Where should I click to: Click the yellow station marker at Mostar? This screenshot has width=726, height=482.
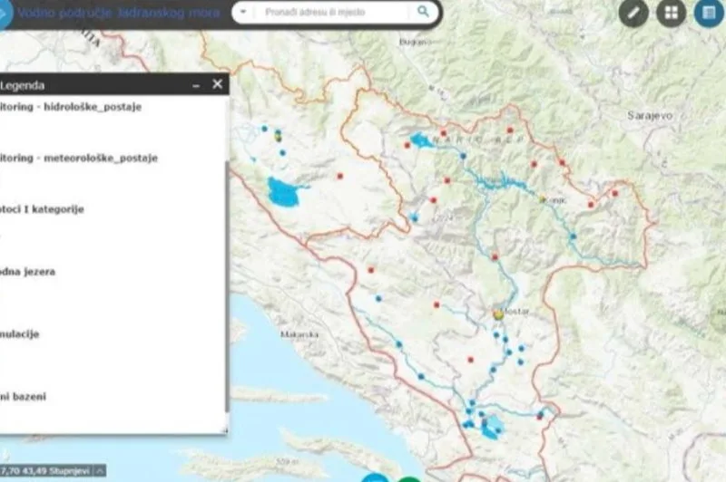(497, 314)
